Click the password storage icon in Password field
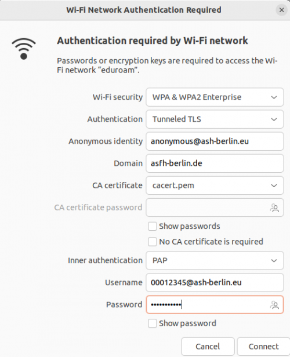290x357 pixels. 274,305
